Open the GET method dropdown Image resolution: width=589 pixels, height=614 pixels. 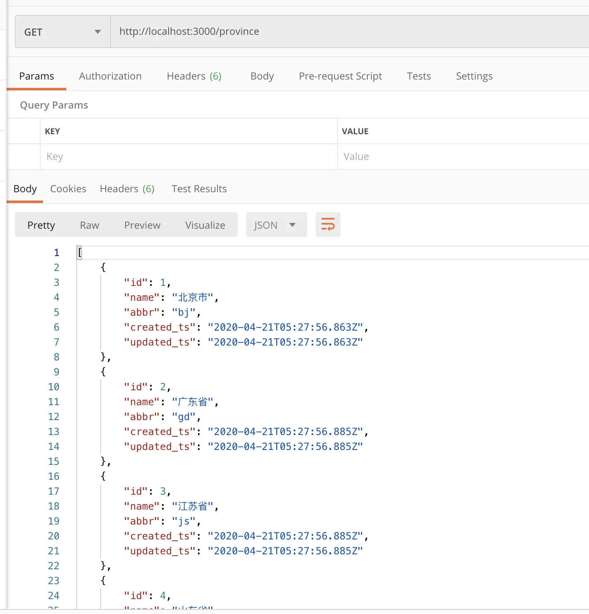[63, 32]
